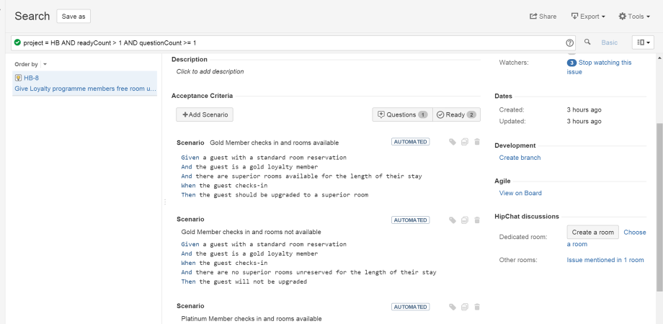The width and height of the screenshot is (663, 324).
Task: Select HB-8 issue in results list
Action: point(84,84)
